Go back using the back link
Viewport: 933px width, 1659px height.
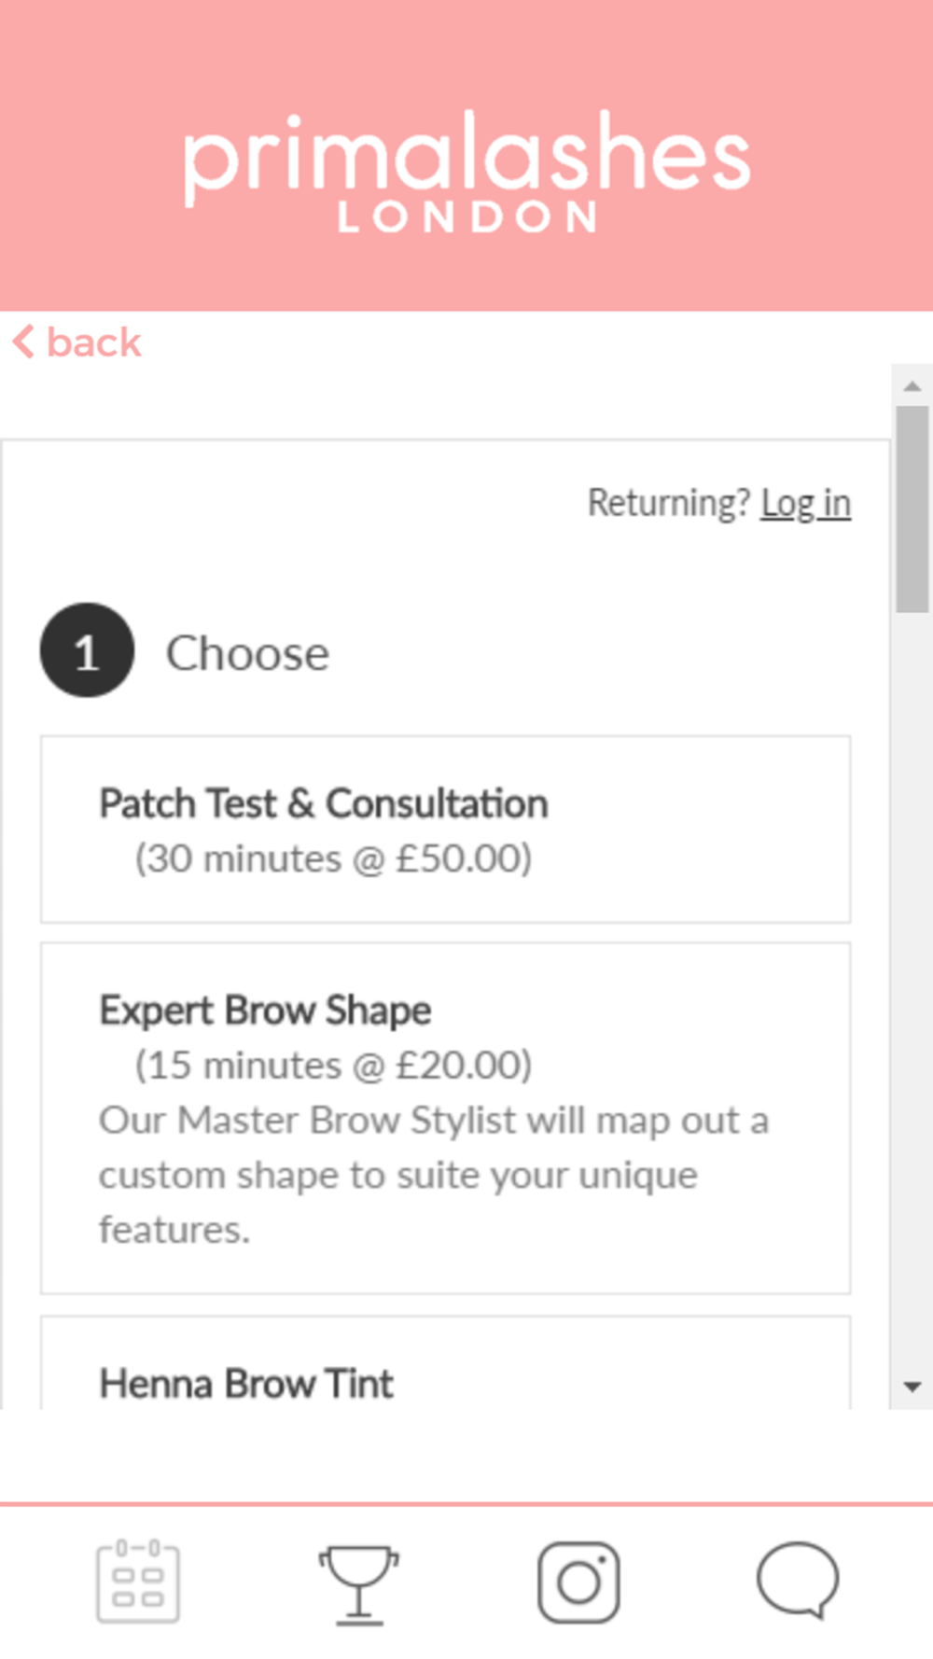tap(94, 342)
